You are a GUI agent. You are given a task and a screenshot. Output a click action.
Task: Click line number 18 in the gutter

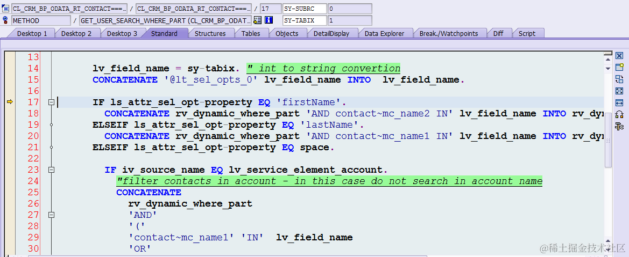pos(33,114)
